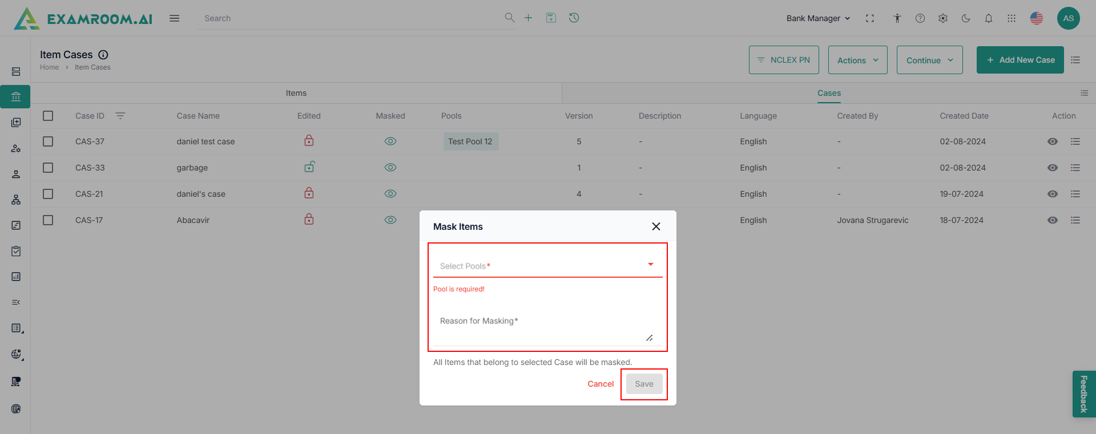The height and width of the screenshot is (434, 1096).
Task: Click the fullscreen toggle icon
Action: coord(870,18)
